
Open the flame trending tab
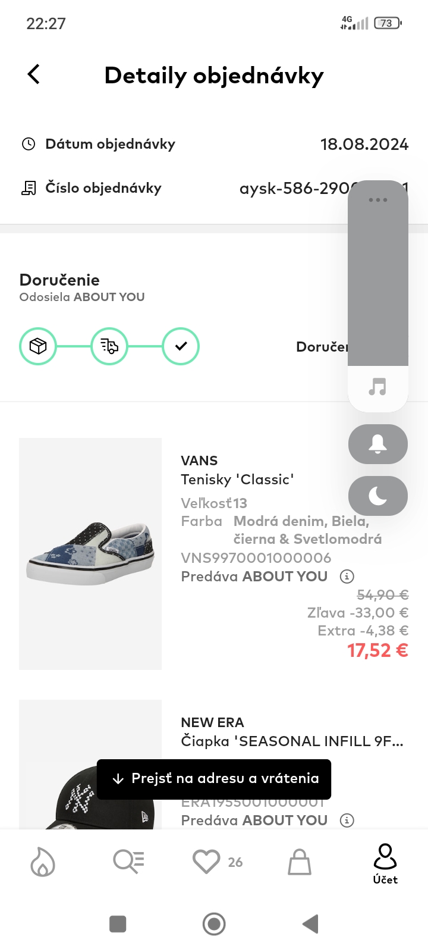coord(43,862)
